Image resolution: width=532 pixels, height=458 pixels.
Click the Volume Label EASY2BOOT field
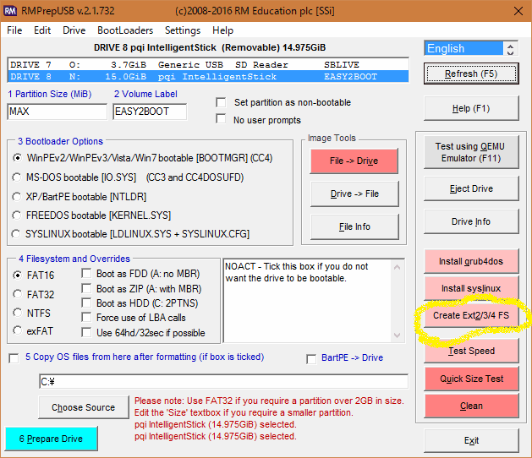pos(150,112)
